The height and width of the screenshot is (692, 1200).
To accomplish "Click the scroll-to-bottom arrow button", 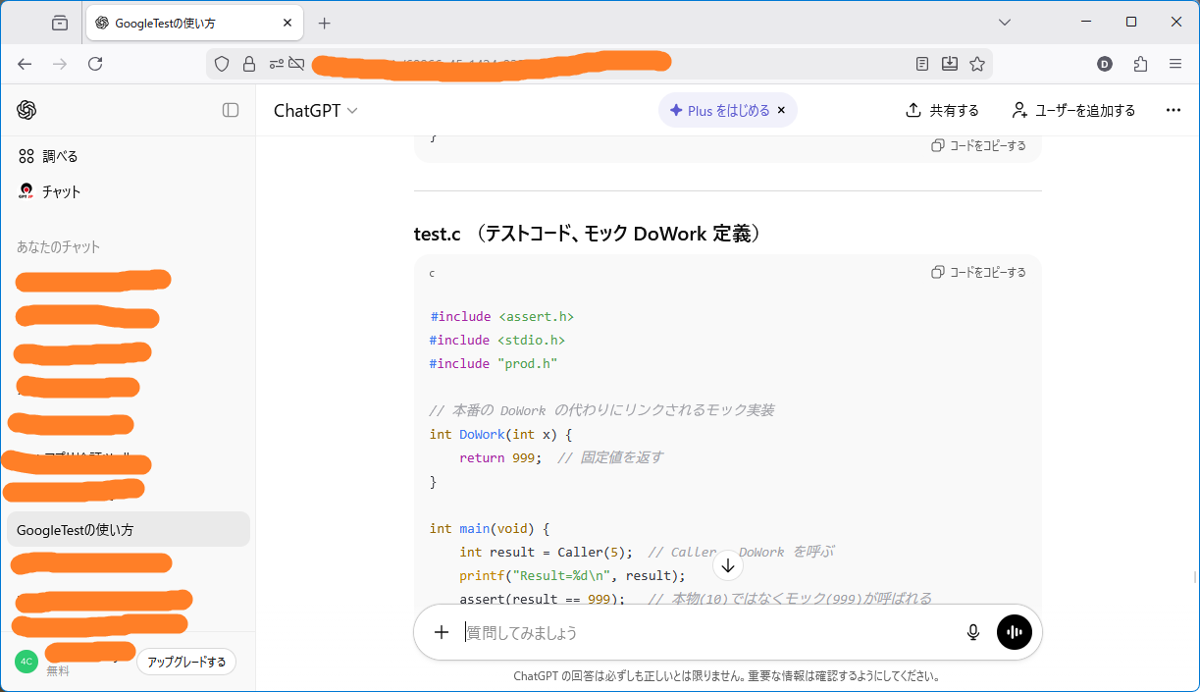I will [727, 565].
